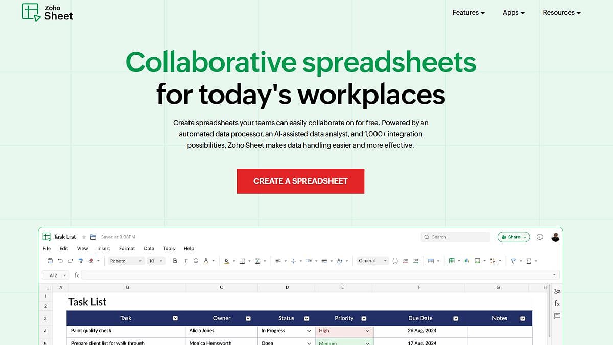Open the Notes column filter arrow
613x345 pixels.
(523, 318)
